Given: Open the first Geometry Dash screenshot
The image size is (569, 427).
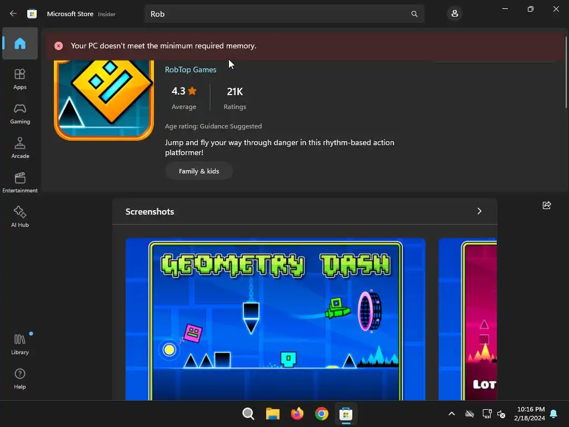Looking at the screenshot, I should point(276,319).
